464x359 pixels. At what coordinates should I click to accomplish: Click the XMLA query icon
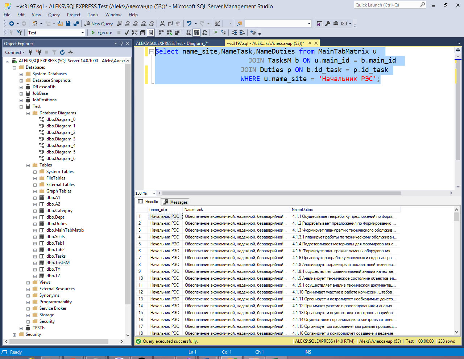[x=144, y=24]
